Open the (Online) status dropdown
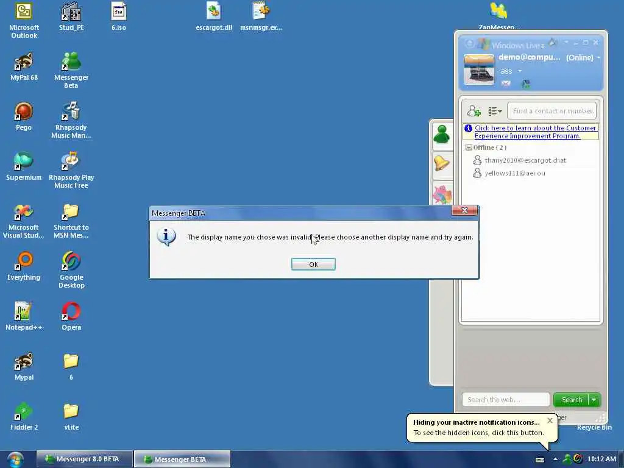The width and height of the screenshot is (624, 468). [x=583, y=58]
